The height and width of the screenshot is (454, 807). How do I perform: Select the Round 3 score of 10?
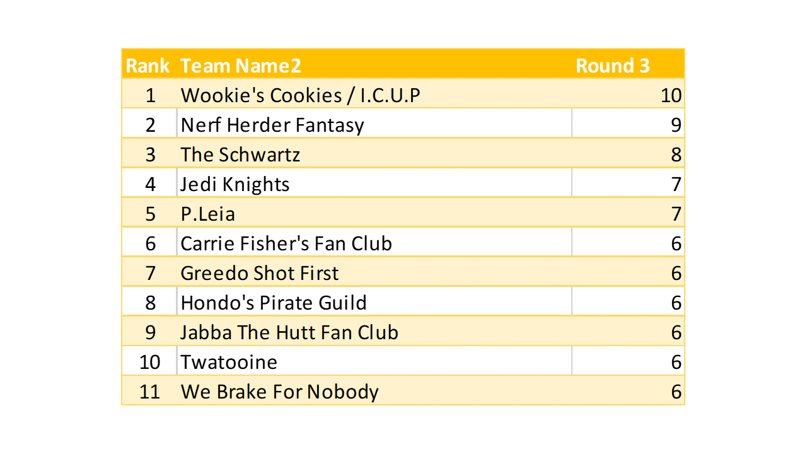[671, 95]
